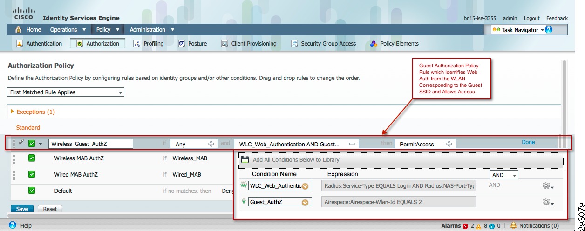Click the blue info alarm icon

492,226
